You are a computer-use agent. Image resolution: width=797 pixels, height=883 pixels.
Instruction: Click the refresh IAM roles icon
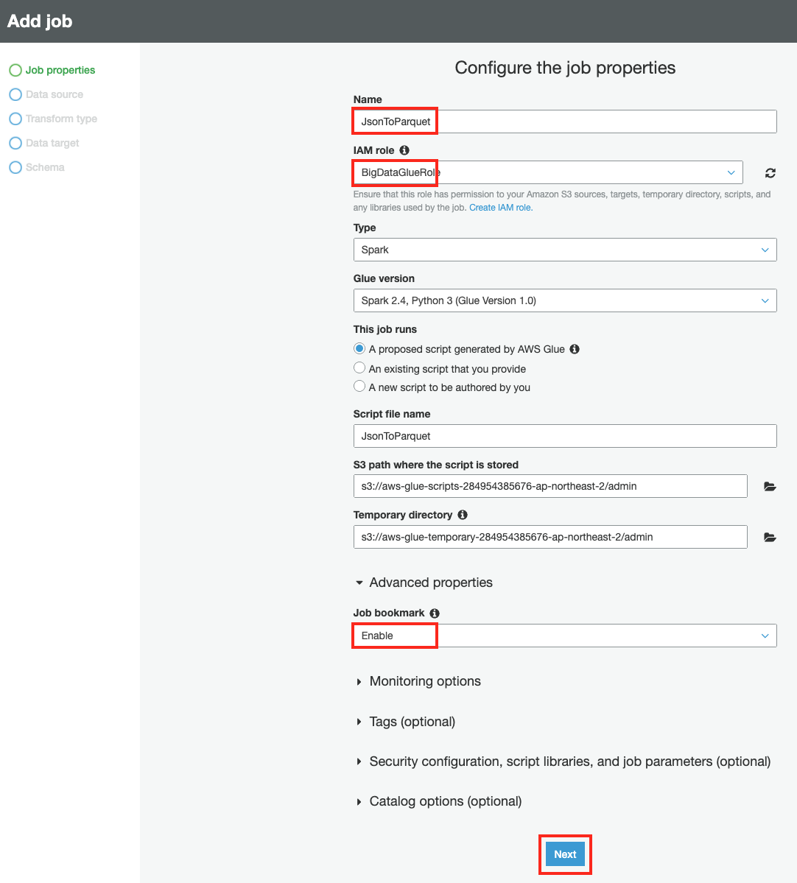click(770, 173)
